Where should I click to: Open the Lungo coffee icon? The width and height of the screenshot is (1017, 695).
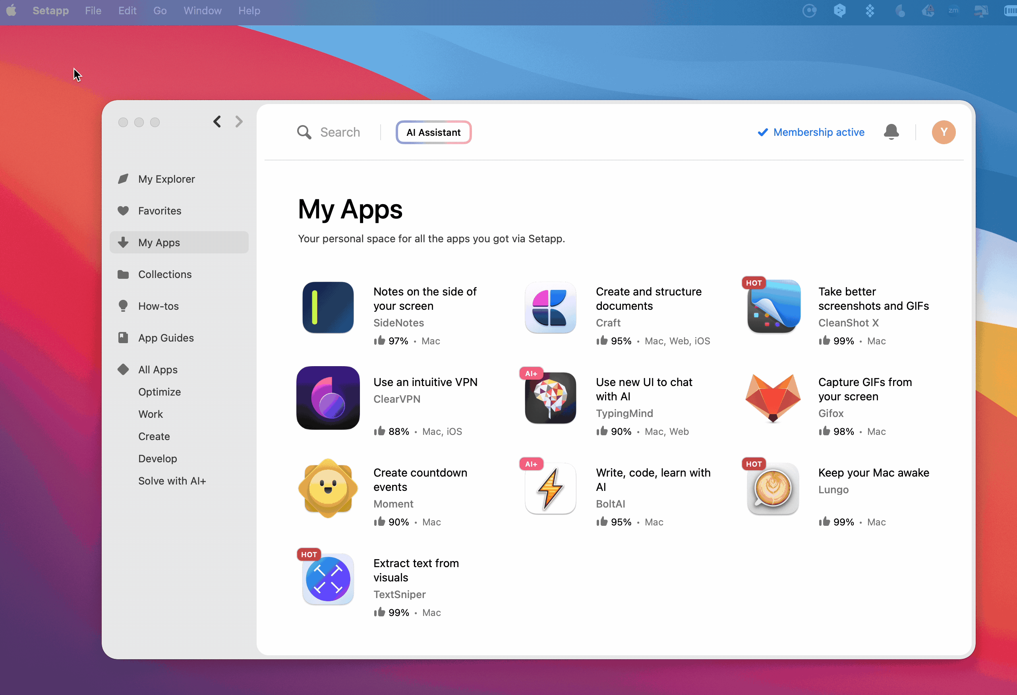pyautogui.click(x=773, y=488)
